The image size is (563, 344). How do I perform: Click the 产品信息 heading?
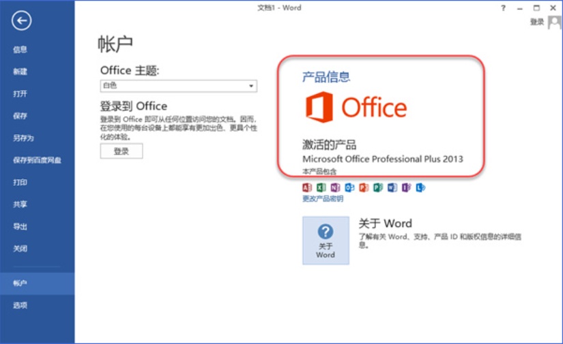pyautogui.click(x=326, y=77)
